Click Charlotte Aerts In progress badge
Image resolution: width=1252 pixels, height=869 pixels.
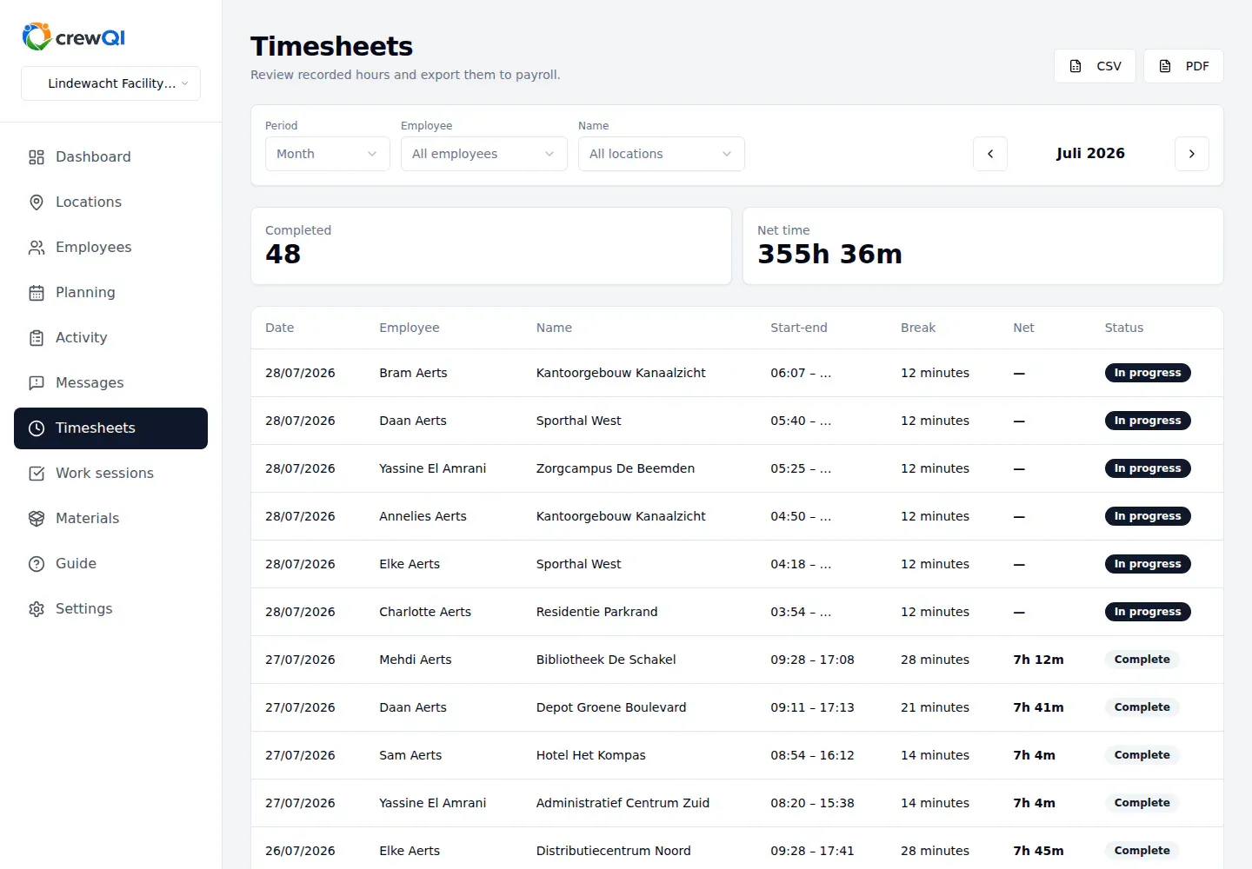pos(1148,612)
